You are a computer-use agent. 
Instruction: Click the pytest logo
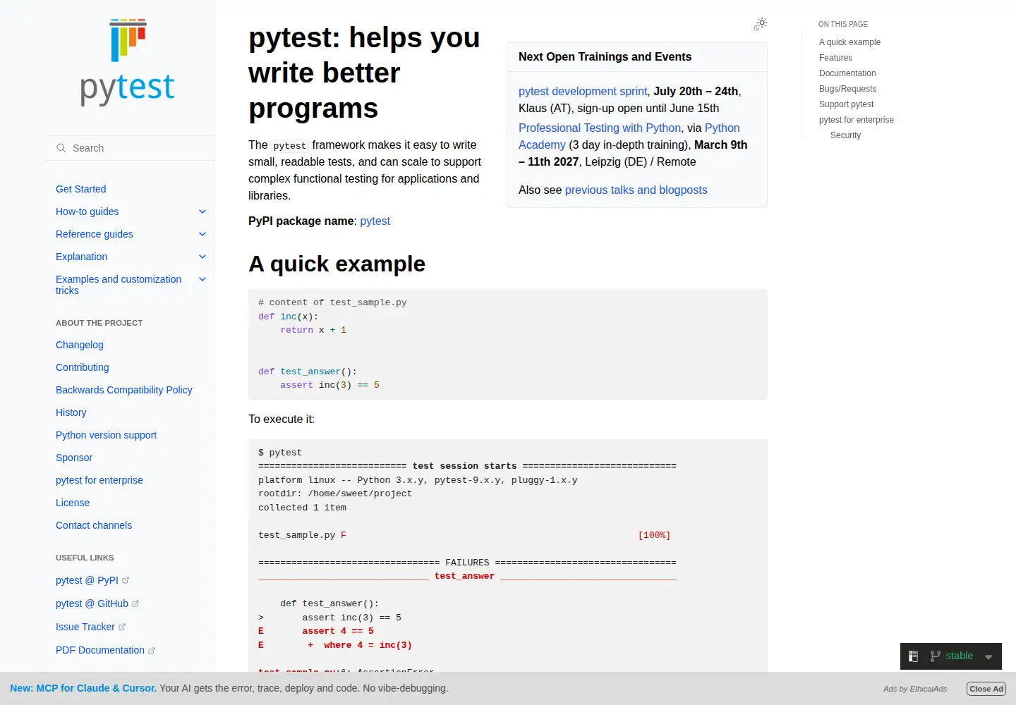[128, 62]
